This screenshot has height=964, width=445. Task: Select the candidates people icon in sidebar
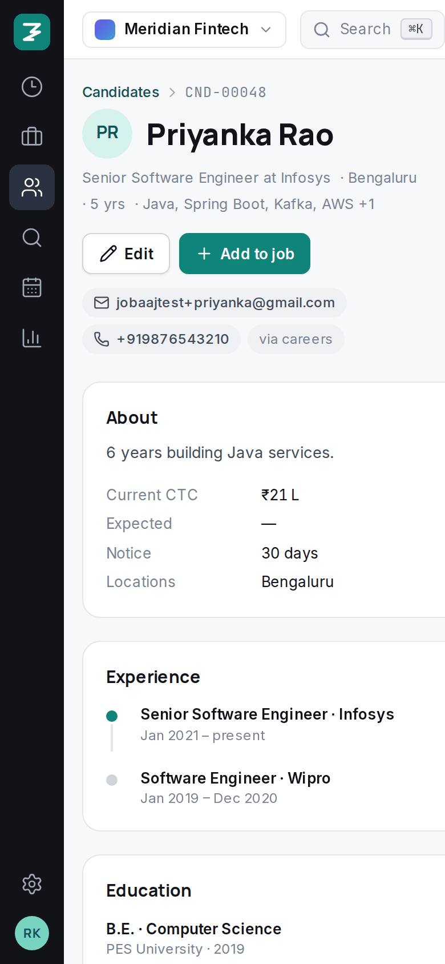32,187
